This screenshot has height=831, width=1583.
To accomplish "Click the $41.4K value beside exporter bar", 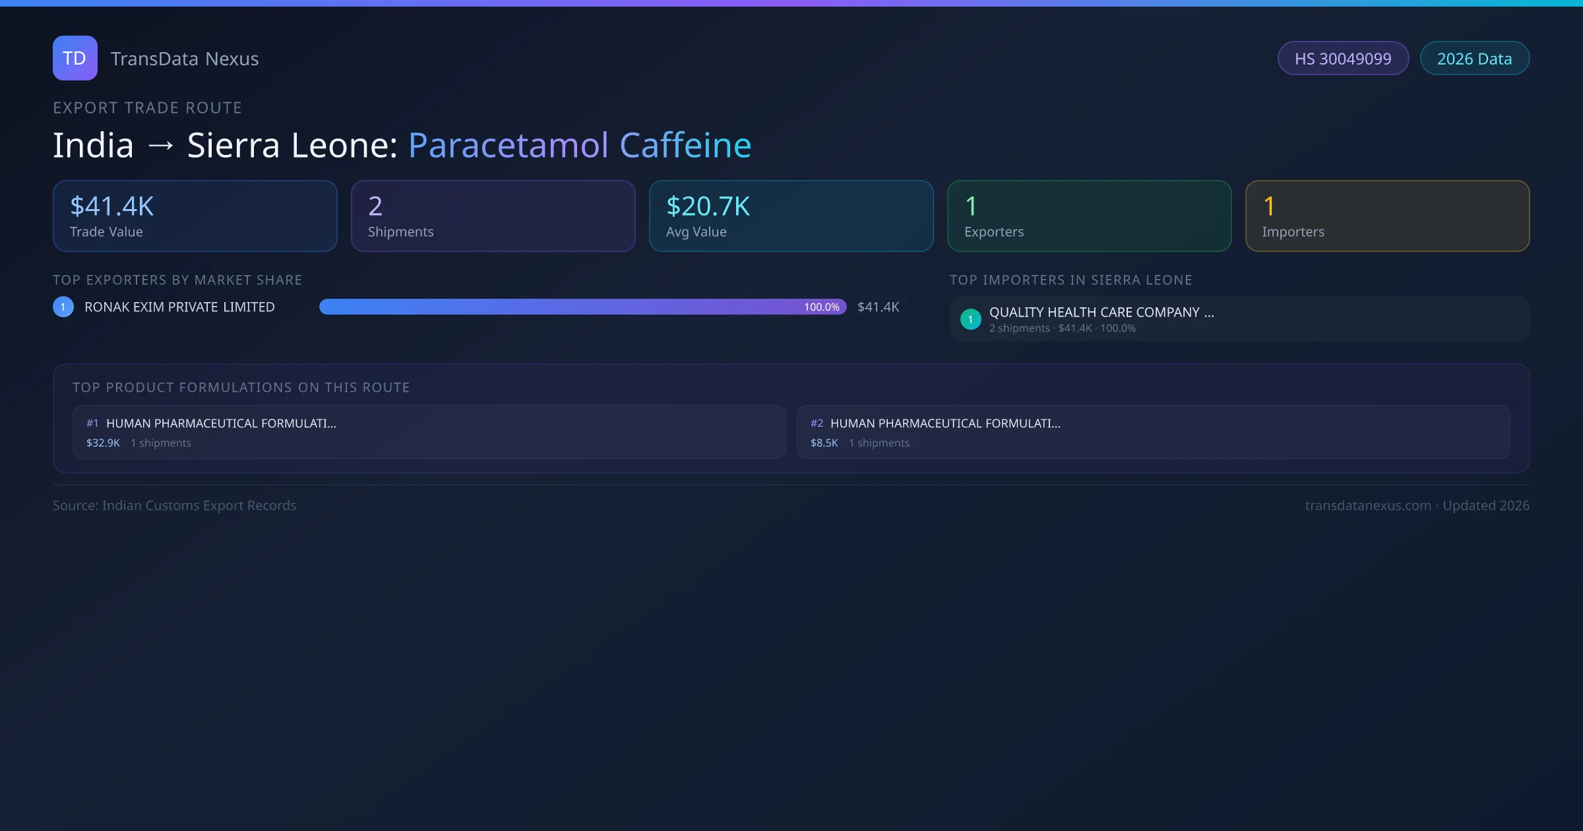I will [x=878, y=307].
